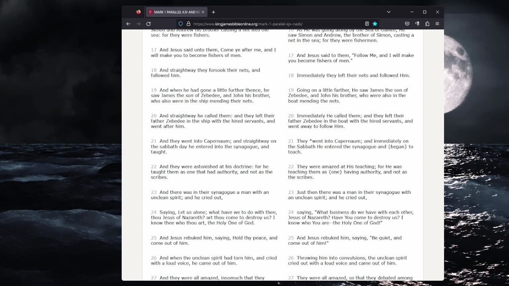Click NASB verse 20 'Immediately He called them'
Image resolution: width=509 pixels, height=286 pixels.
coord(350,121)
